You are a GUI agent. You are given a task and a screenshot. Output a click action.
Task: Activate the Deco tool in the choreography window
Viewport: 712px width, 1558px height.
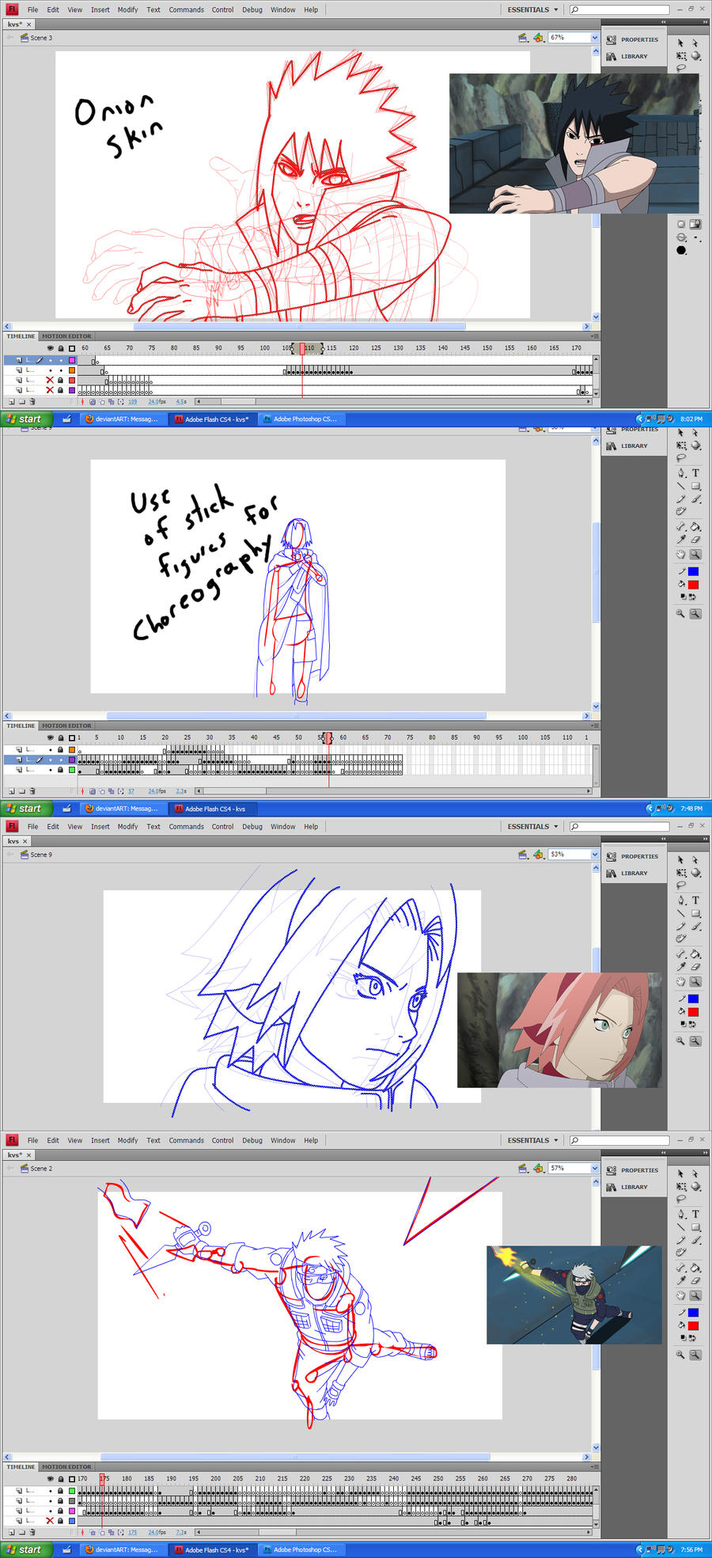click(681, 512)
